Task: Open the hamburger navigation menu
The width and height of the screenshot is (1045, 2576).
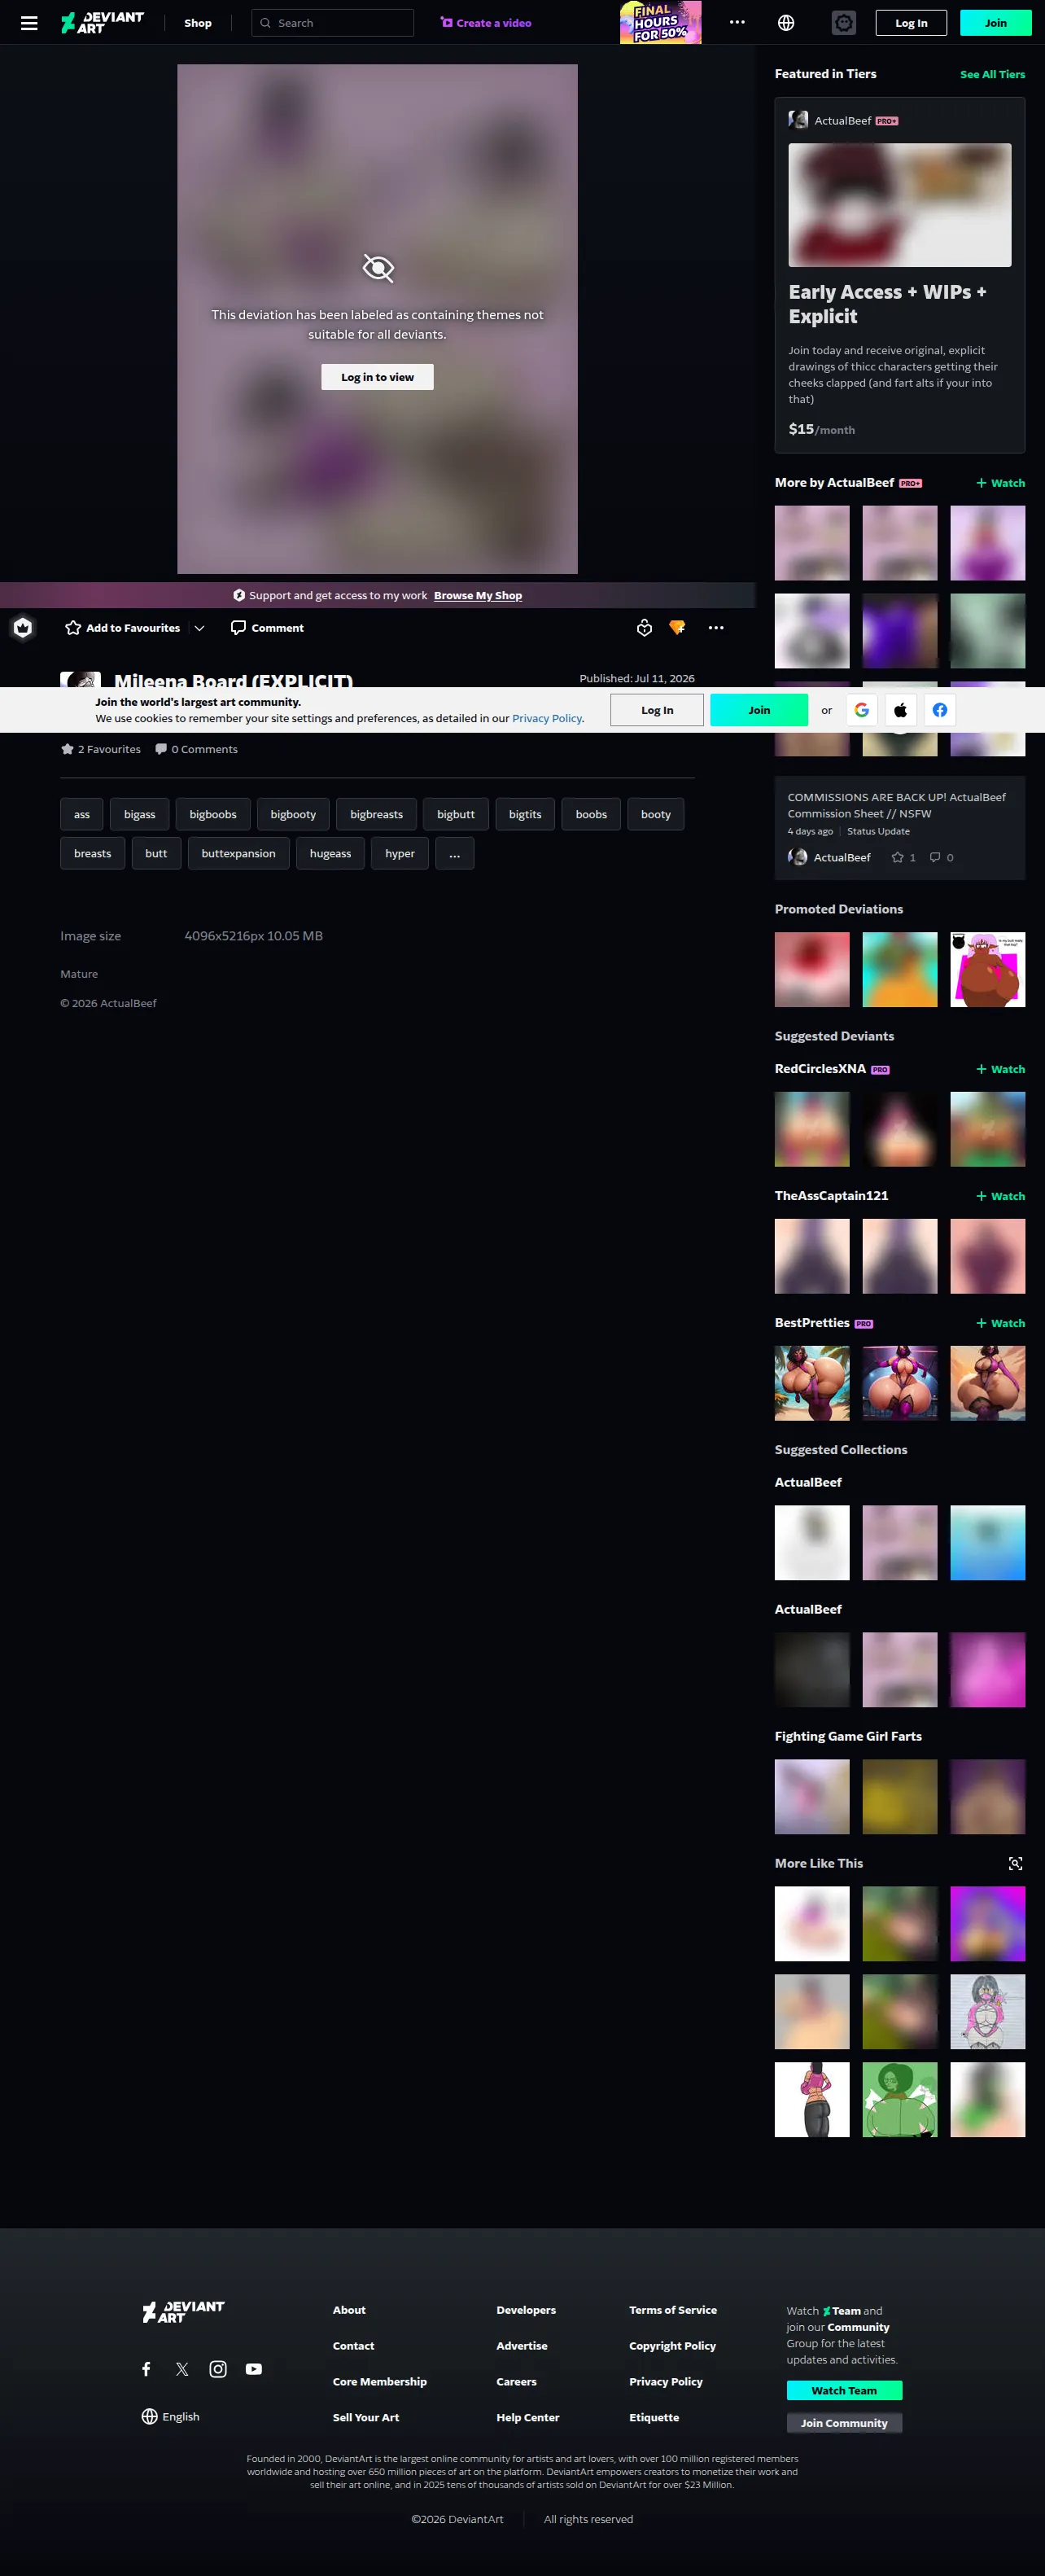Action: (x=29, y=23)
